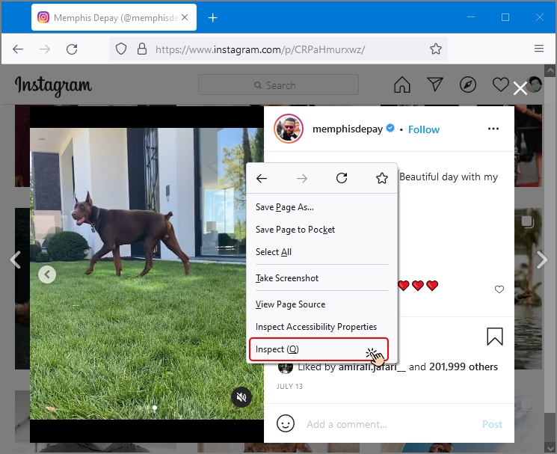557x454 pixels.
Task: Open activity feed heart icon
Action: [500, 85]
